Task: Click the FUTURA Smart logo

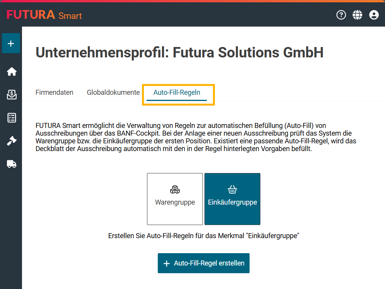Action: coord(44,15)
